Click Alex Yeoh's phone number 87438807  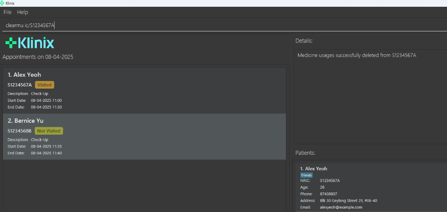pos(329,194)
